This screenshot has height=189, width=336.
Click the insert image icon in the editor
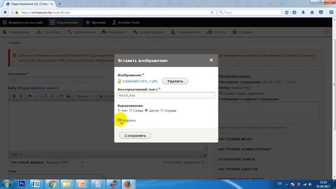point(68,96)
